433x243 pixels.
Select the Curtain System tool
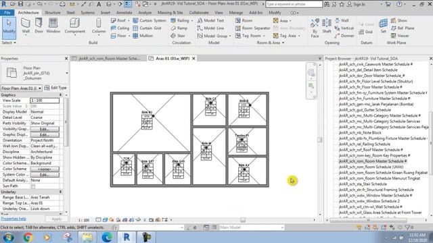tap(150, 20)
